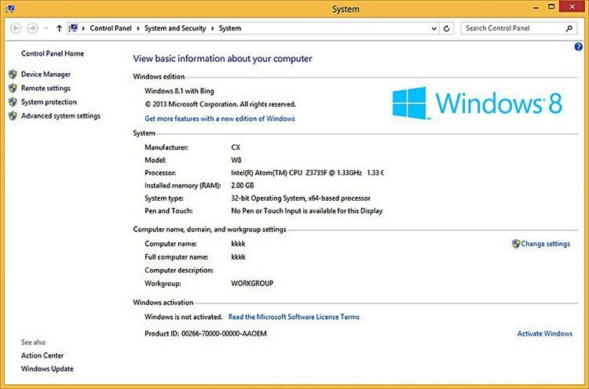
Task: Select System and Security in the breadcrumb
Action: click(x=175, y=28)
